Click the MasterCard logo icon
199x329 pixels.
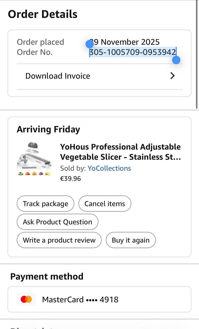click(26, 299)
